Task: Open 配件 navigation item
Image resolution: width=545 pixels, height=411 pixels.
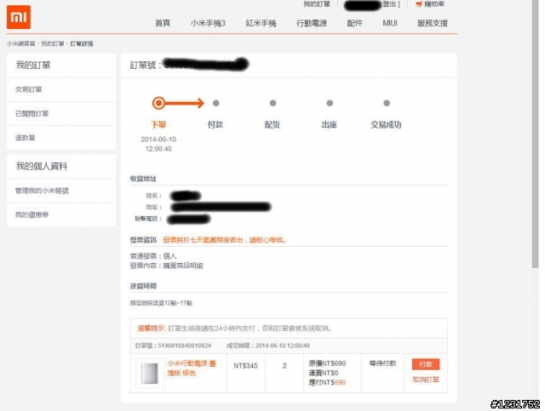Action: tap(354, 23)
